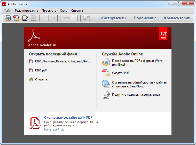This screenshot has width=196, height=145.
Task: Click the heading С легкостью создайте файл PDF
Action: (x=68, y=118)
